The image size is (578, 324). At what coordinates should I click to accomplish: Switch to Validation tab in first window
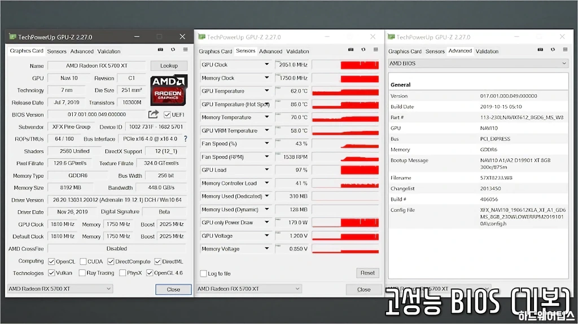[109, 51]
